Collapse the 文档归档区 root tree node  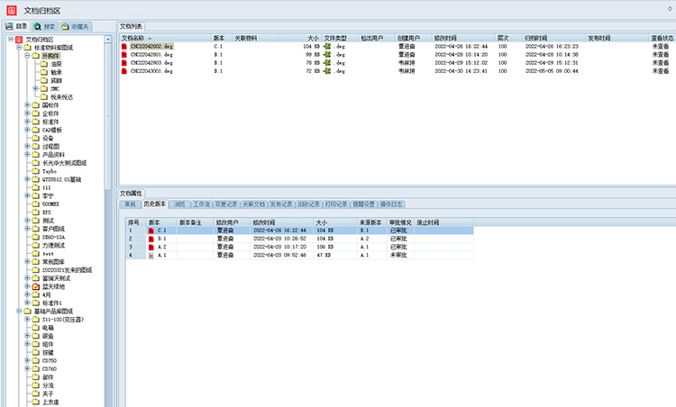(x=11, y=39)
